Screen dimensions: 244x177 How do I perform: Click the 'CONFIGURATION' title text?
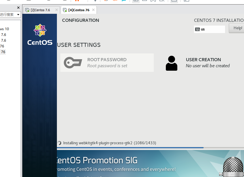(x=80, y=20)
